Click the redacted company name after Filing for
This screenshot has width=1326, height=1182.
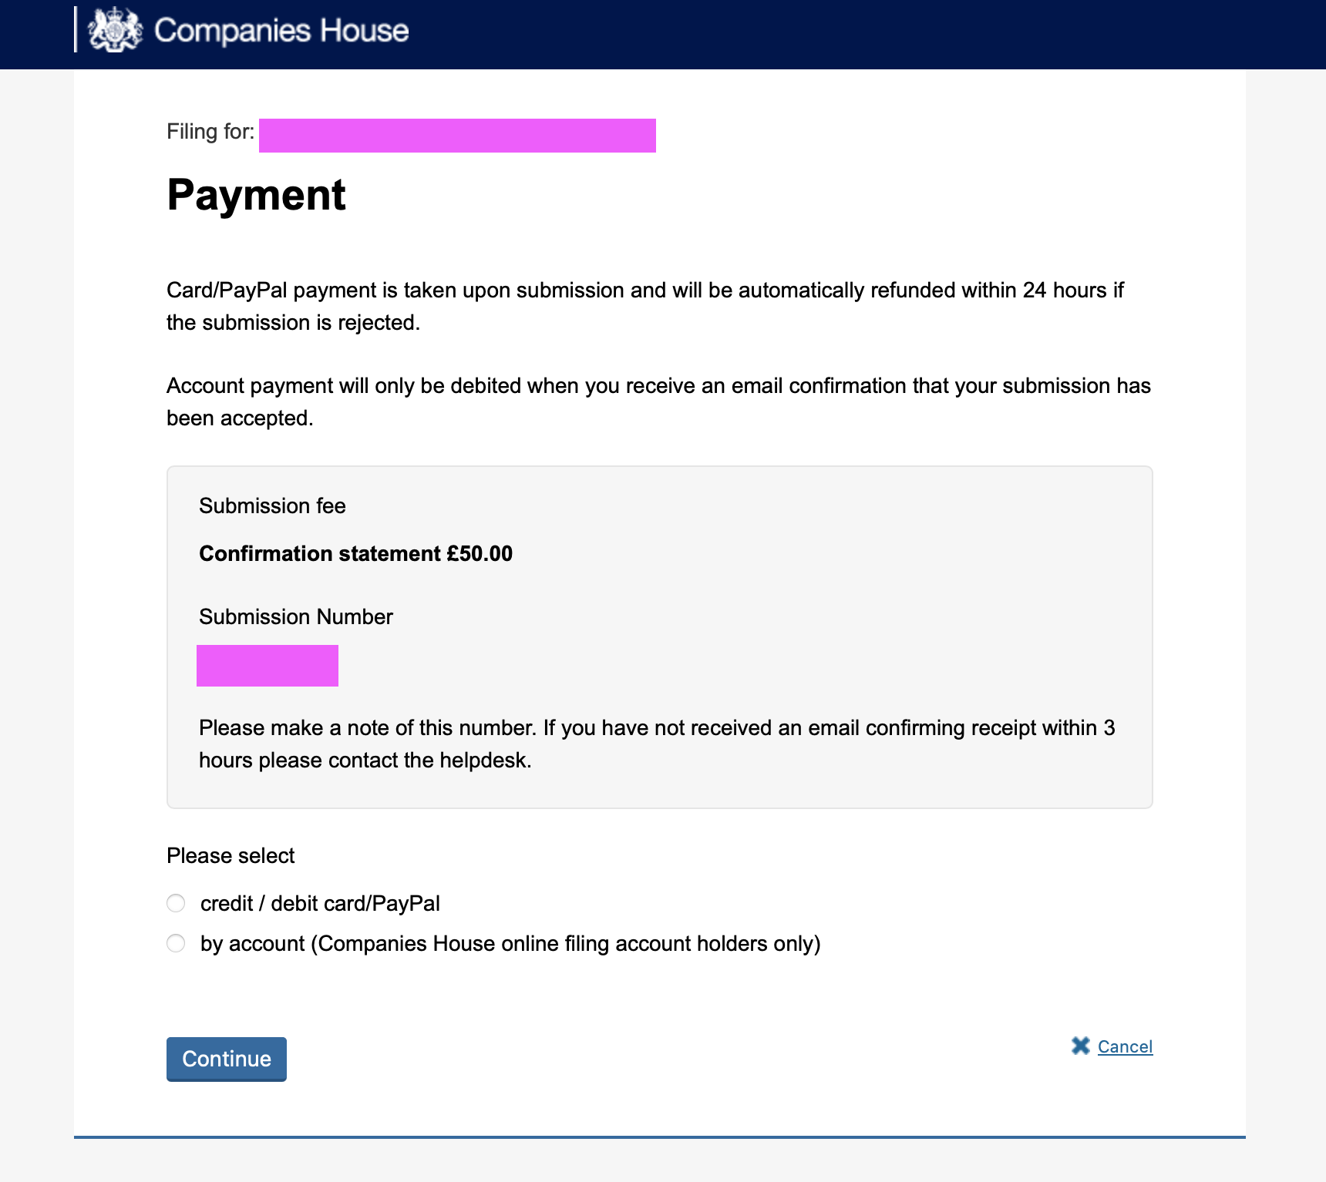[457, 136]
